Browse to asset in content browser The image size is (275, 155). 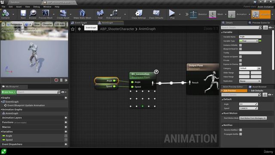pos(33,14)
